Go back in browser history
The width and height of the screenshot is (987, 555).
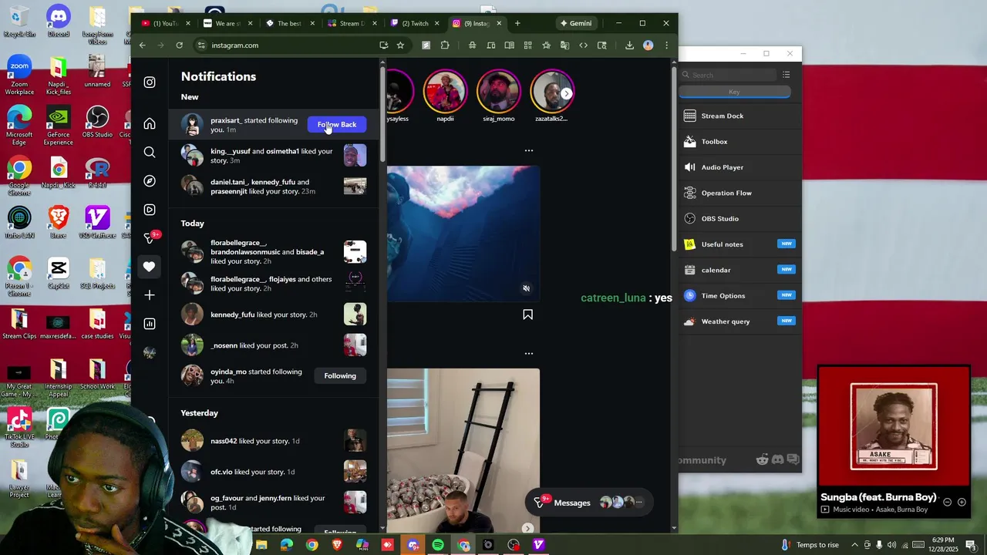pos(142,45)
